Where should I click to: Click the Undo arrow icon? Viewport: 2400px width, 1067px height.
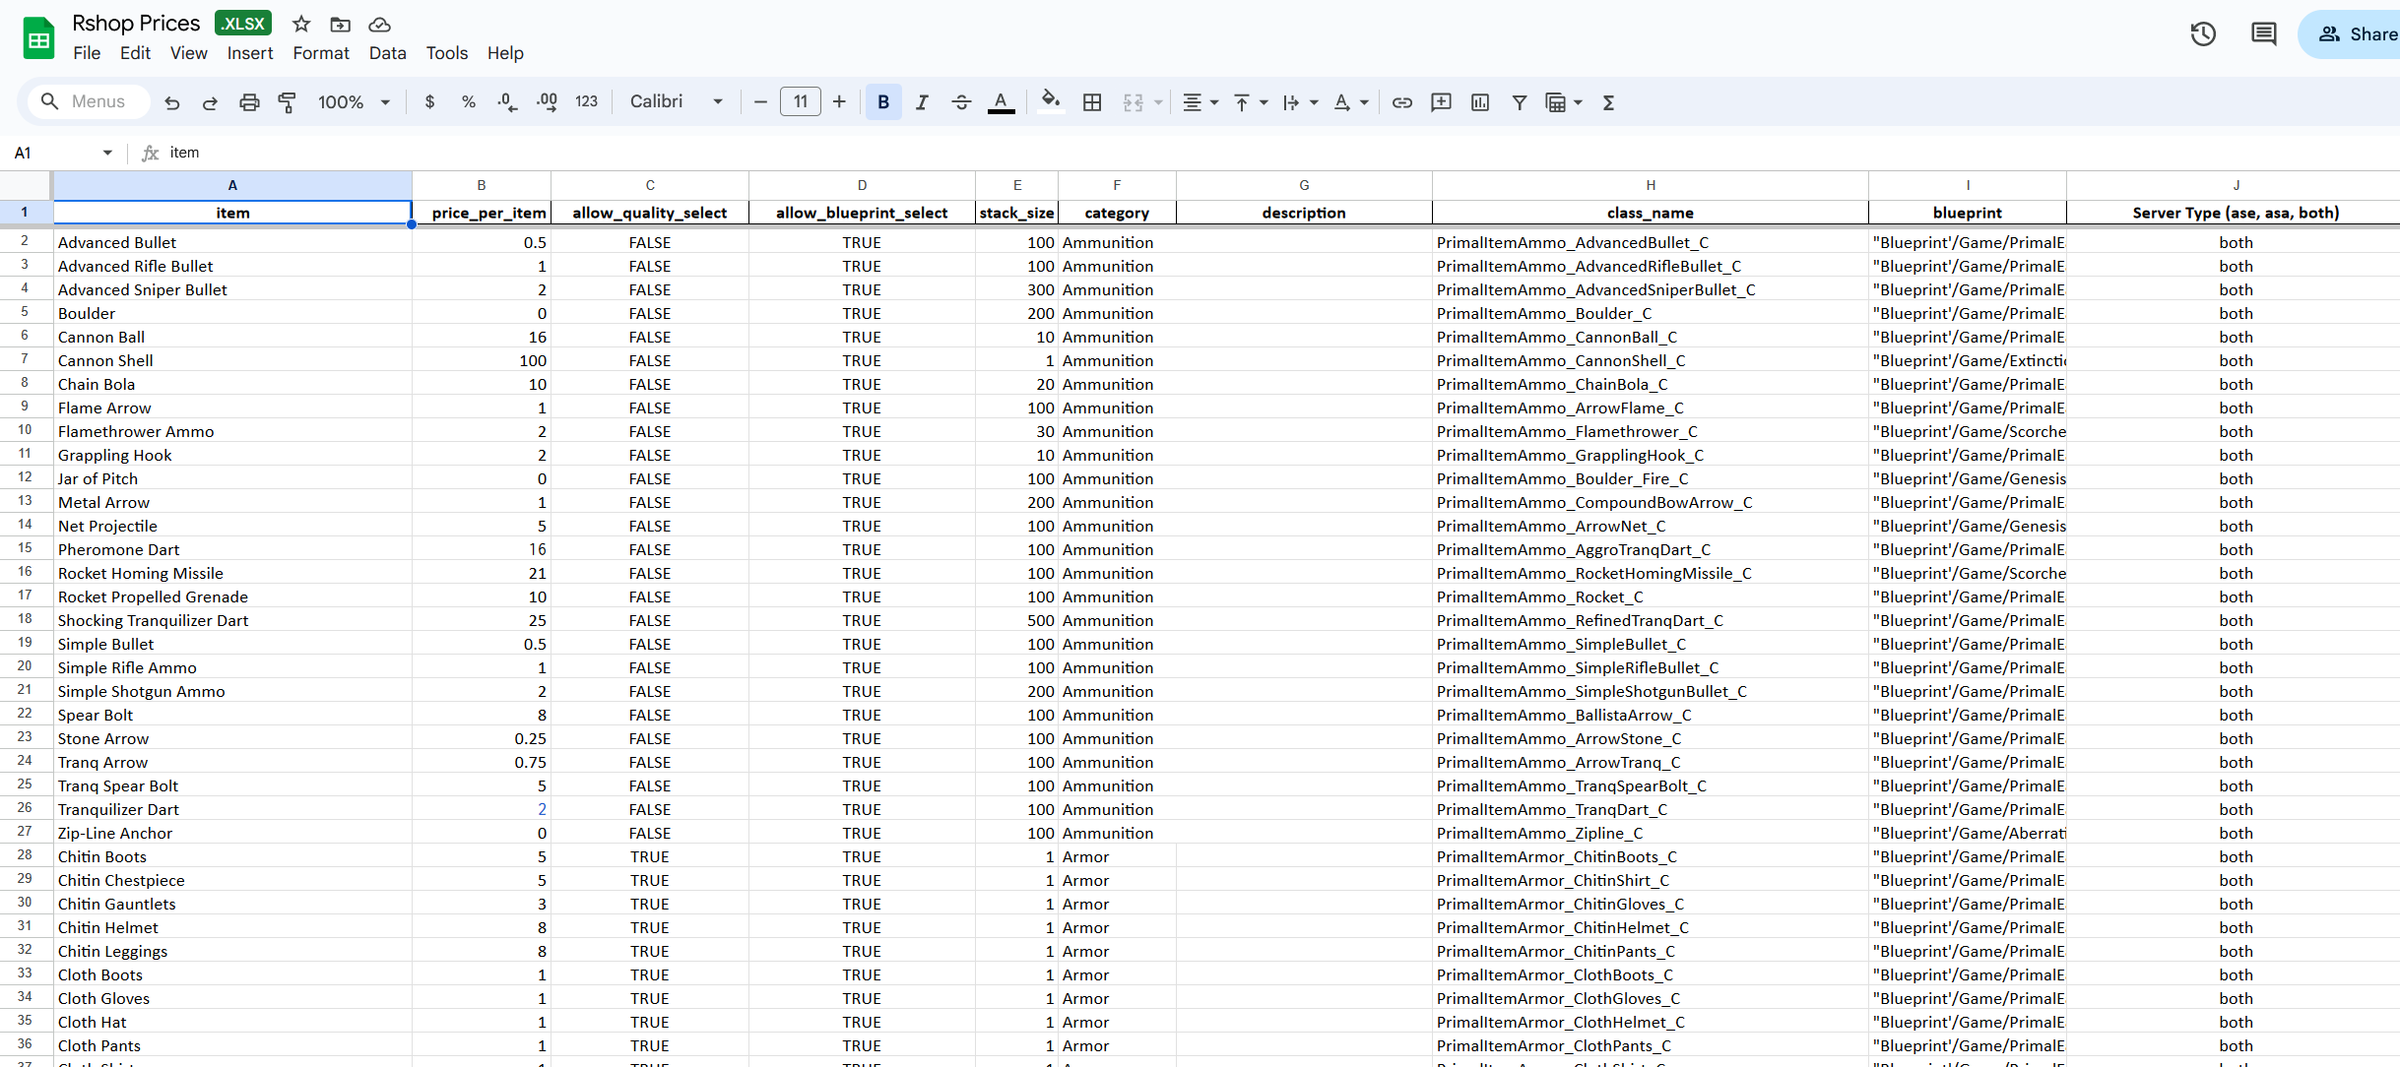[x=172, y=102]
